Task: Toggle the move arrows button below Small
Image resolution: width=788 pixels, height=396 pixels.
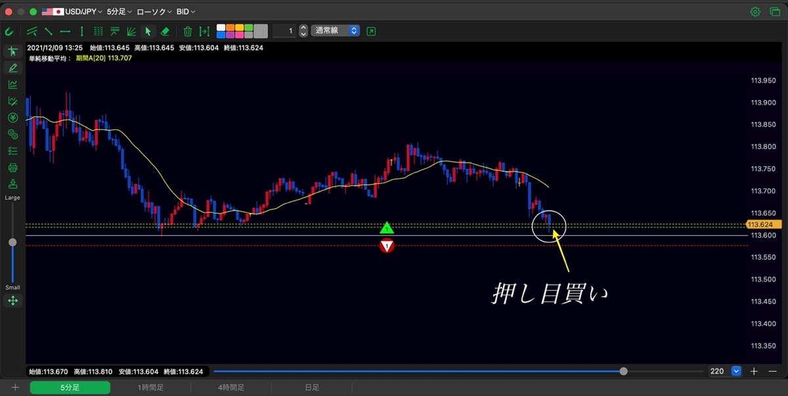Action: [x=12, y=301]
